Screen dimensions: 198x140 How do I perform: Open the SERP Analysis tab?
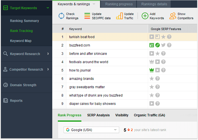pos(98,115)
